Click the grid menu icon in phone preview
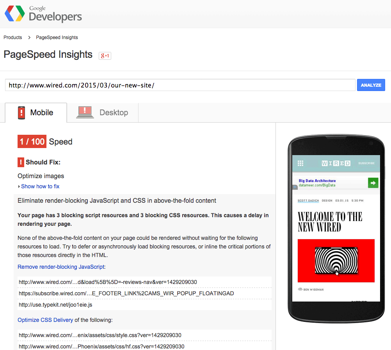391x350 pixels. [x=300, y=163]
